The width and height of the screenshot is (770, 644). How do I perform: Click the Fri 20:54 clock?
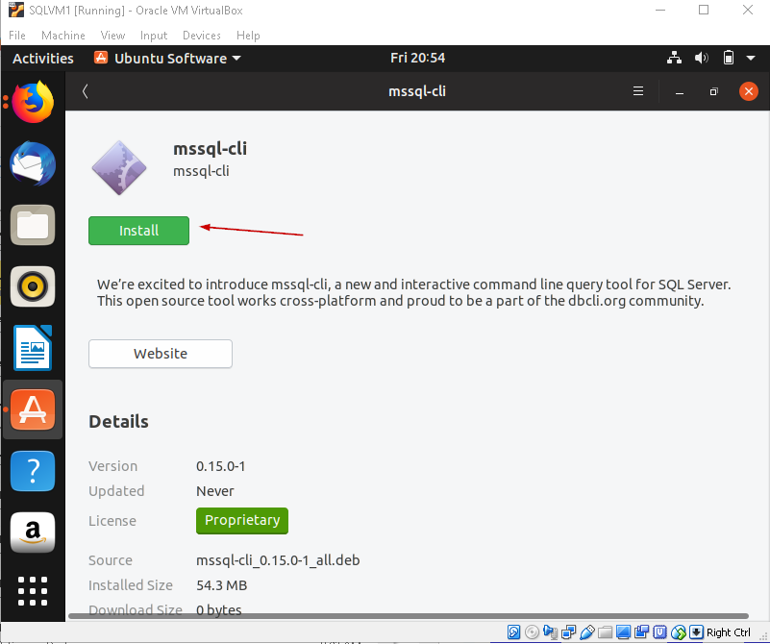pyautogui.click(x=418, y=58)
